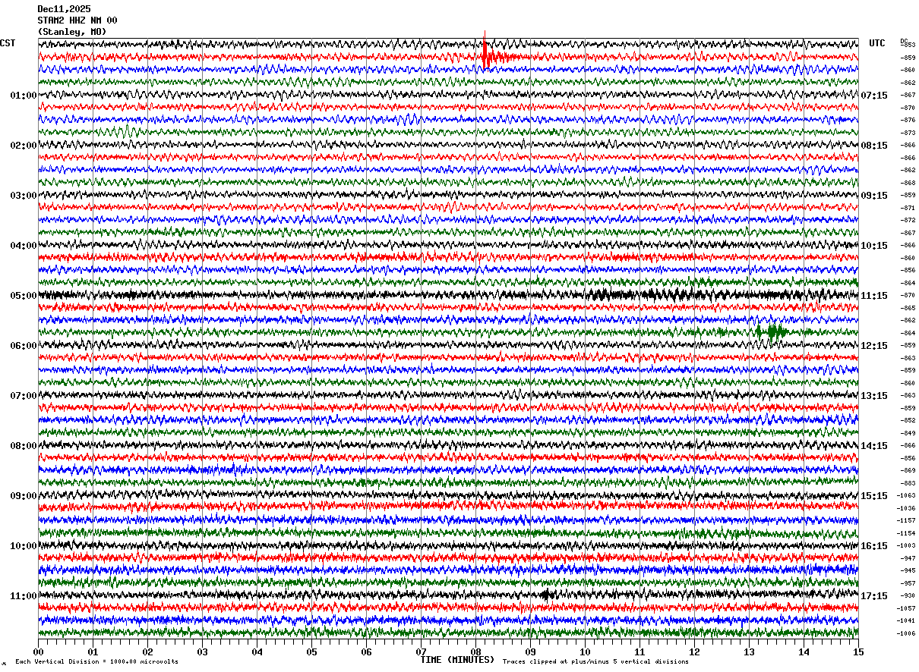Click the small black burst on the 11:00 trace
The image size is (919, 672).
pyautogui.click(x=546, y=595)
